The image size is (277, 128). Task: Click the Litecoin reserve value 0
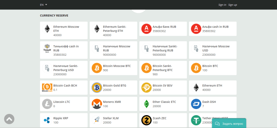54,106
